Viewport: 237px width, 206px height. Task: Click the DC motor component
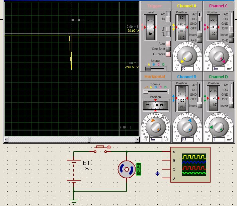[x=126, y=170]
